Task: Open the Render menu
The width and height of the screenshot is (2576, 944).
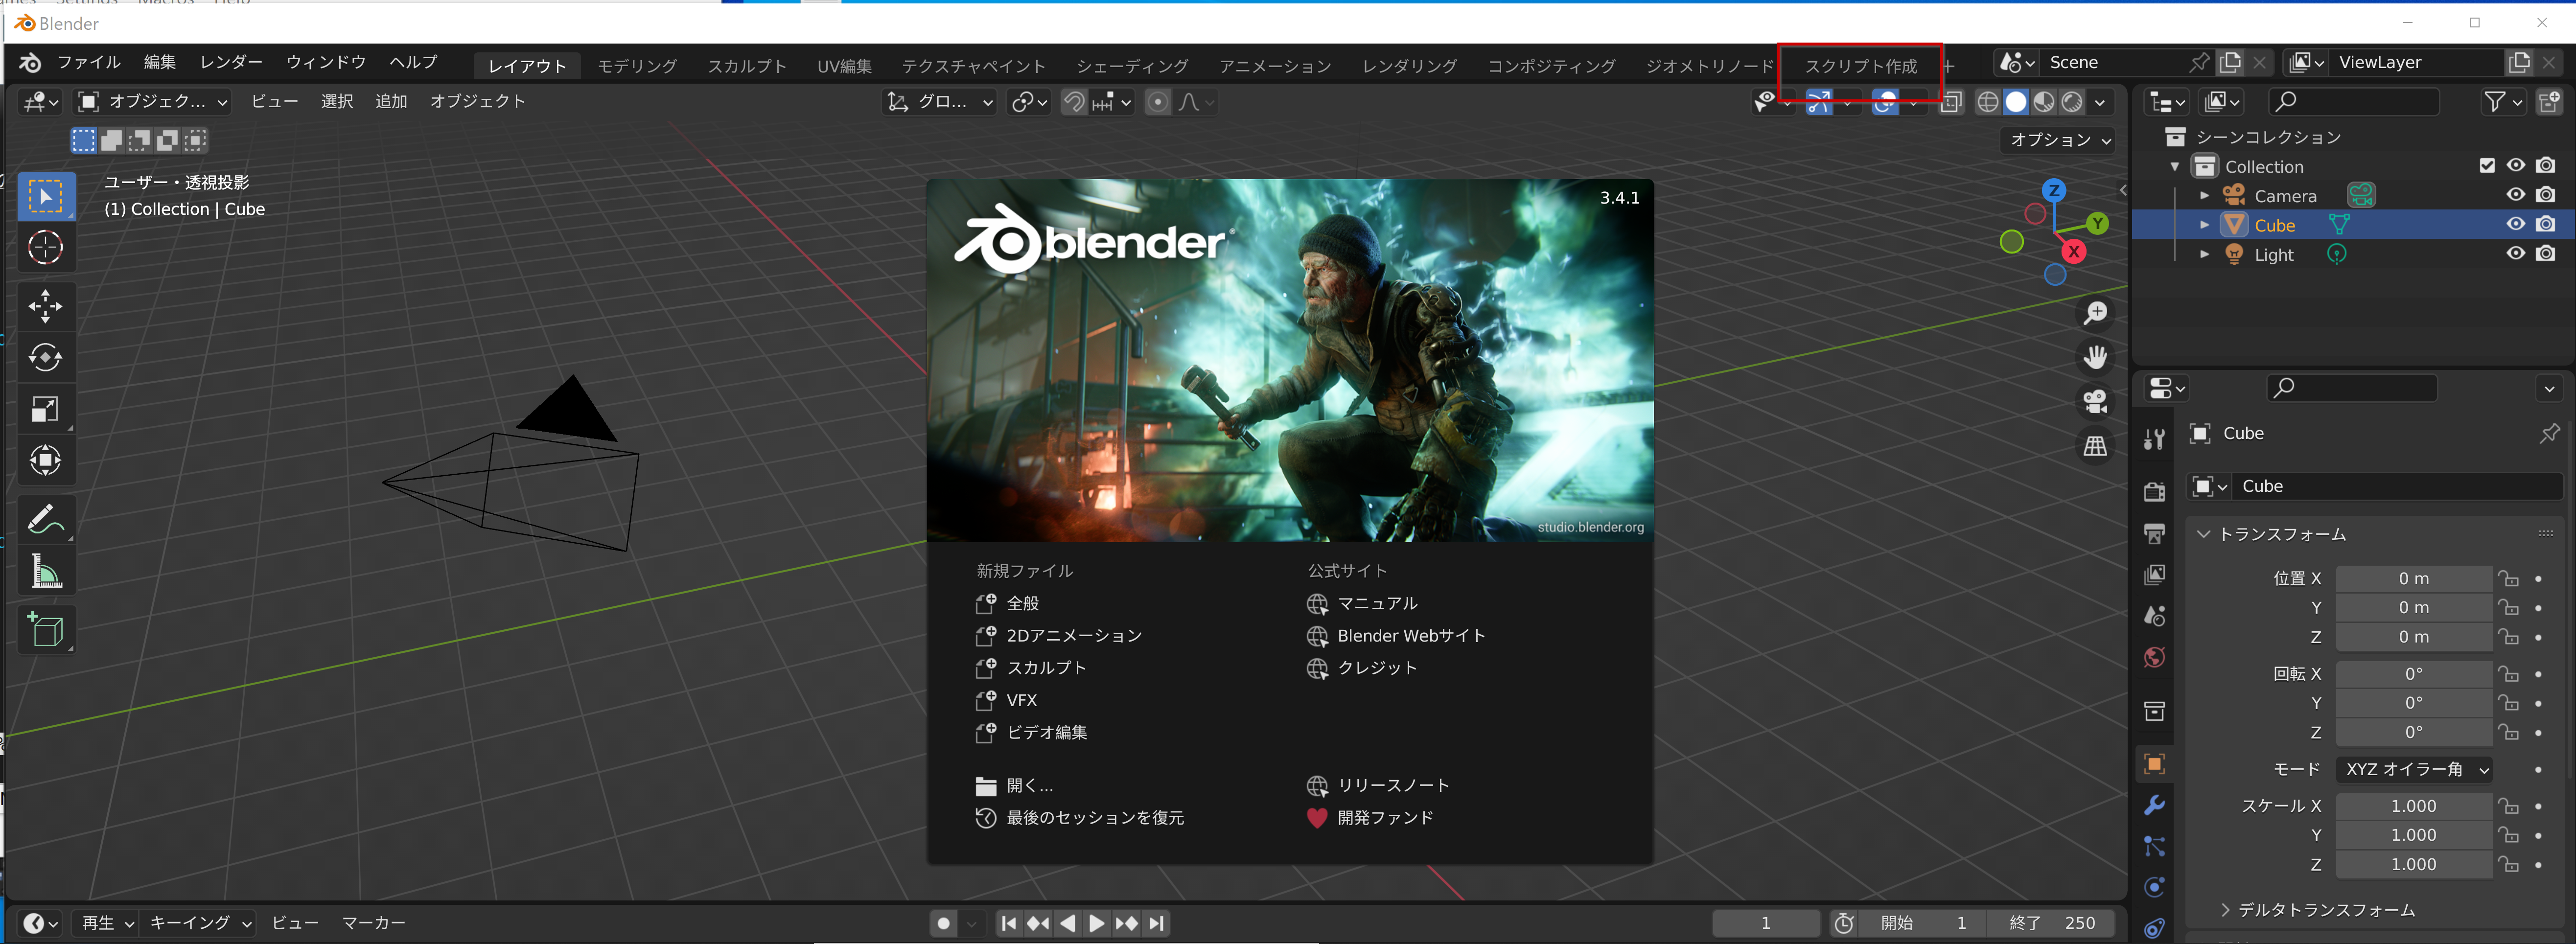Action: [x=231, y=62]
